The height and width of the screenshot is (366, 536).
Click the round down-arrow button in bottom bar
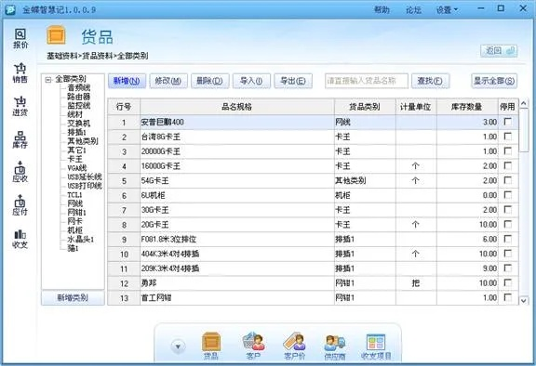pyautogui.click(x=178, y=346)
